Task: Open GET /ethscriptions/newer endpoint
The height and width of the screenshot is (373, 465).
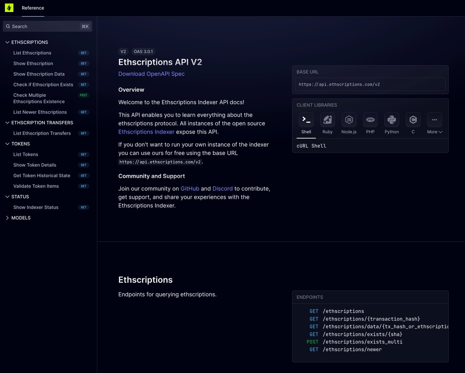Action: coord(346,349)
